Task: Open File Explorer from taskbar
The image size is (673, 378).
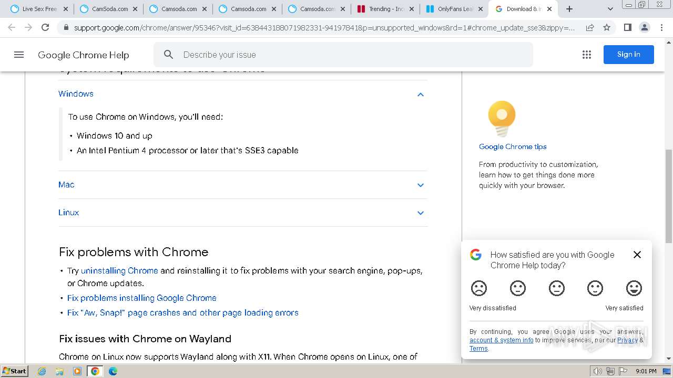Action: point(59,371)
